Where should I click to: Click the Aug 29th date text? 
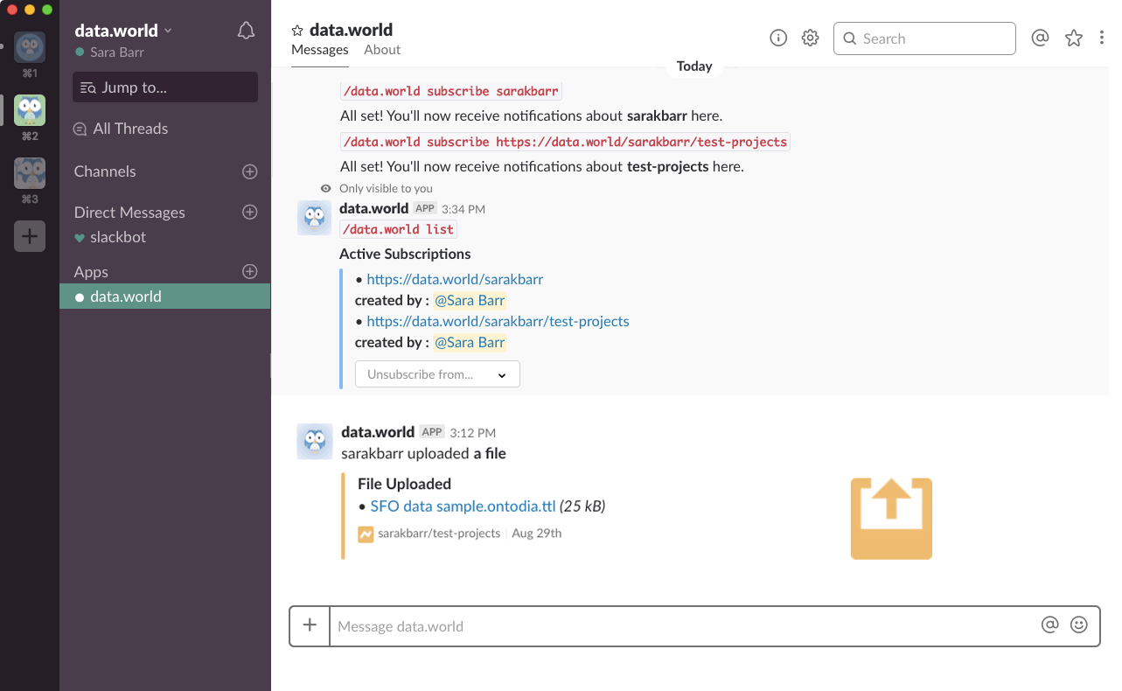click(537, 534)
